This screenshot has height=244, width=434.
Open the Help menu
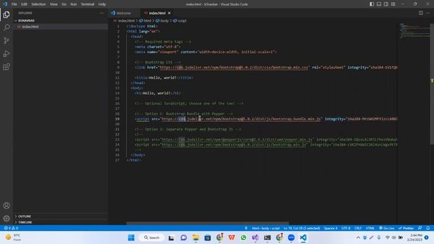click(102, 4)
